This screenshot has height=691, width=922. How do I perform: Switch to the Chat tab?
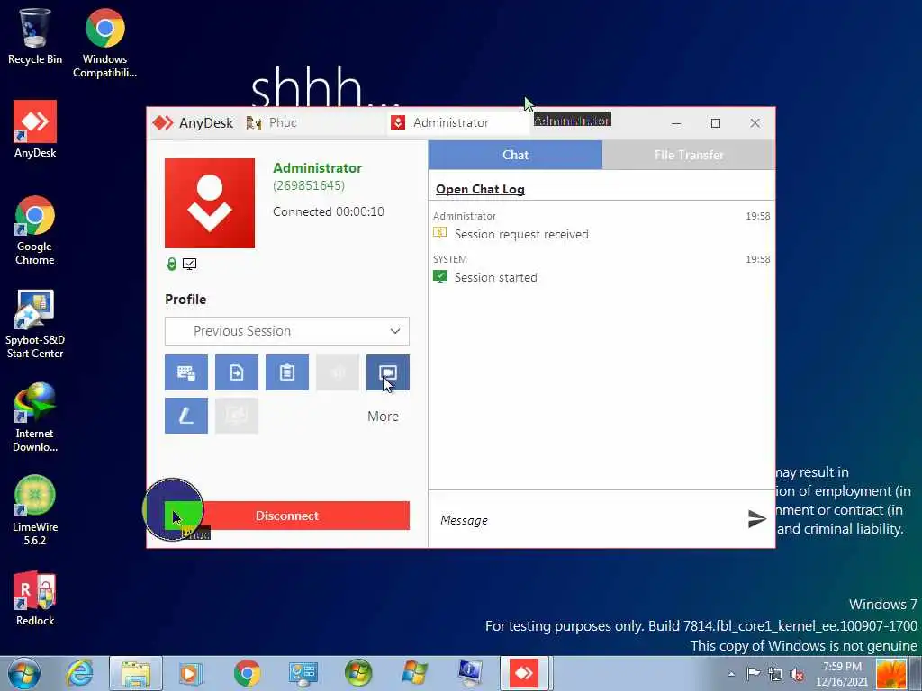tap(515, 155)
